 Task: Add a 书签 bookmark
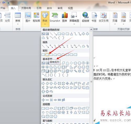(x=94, y=17)
